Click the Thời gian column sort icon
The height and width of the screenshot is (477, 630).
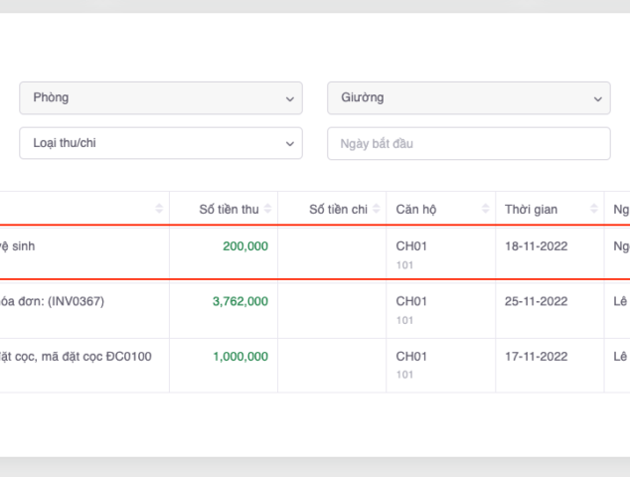[x=594, y=209]
